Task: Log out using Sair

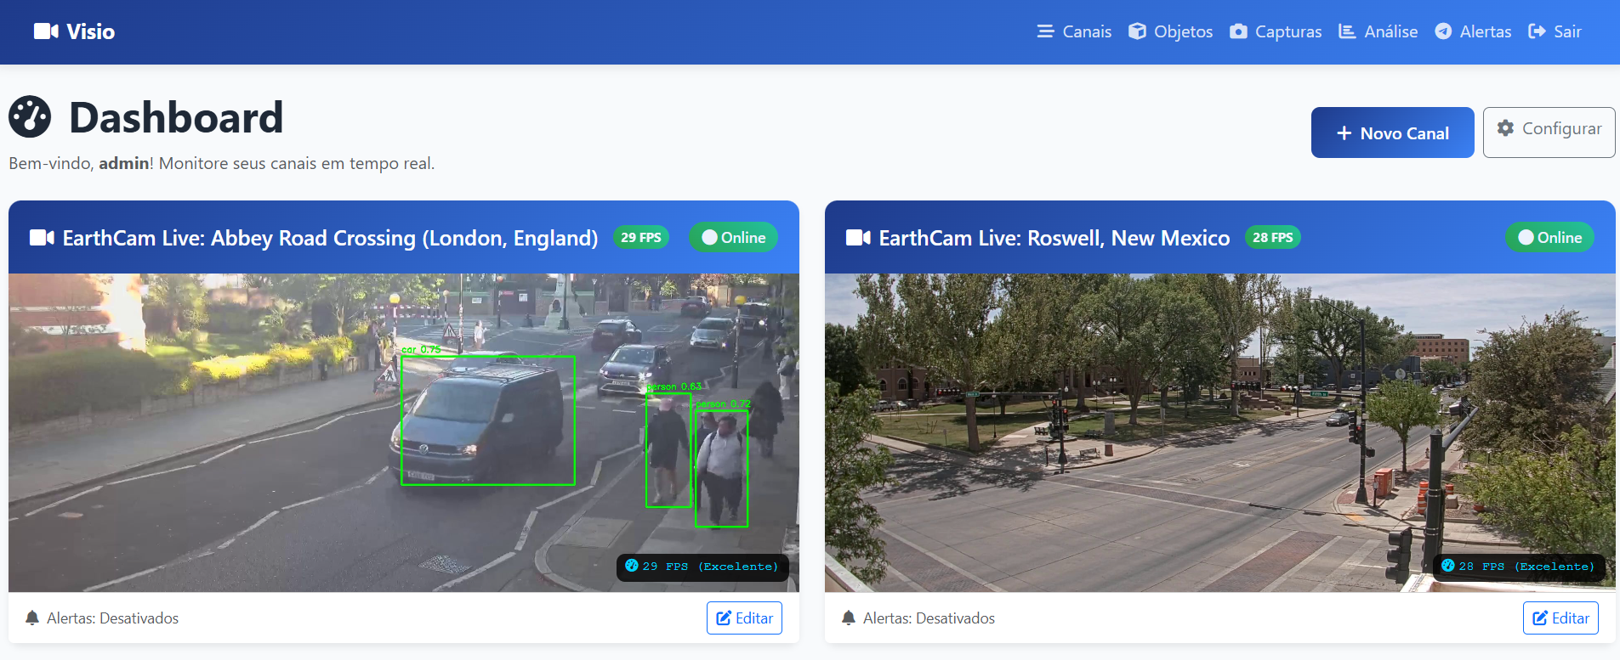Action: click(1555, 31)
